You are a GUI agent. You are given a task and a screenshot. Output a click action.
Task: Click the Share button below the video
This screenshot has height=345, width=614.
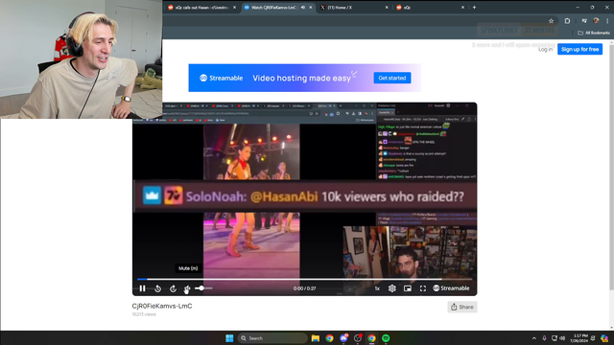(462, 307)
